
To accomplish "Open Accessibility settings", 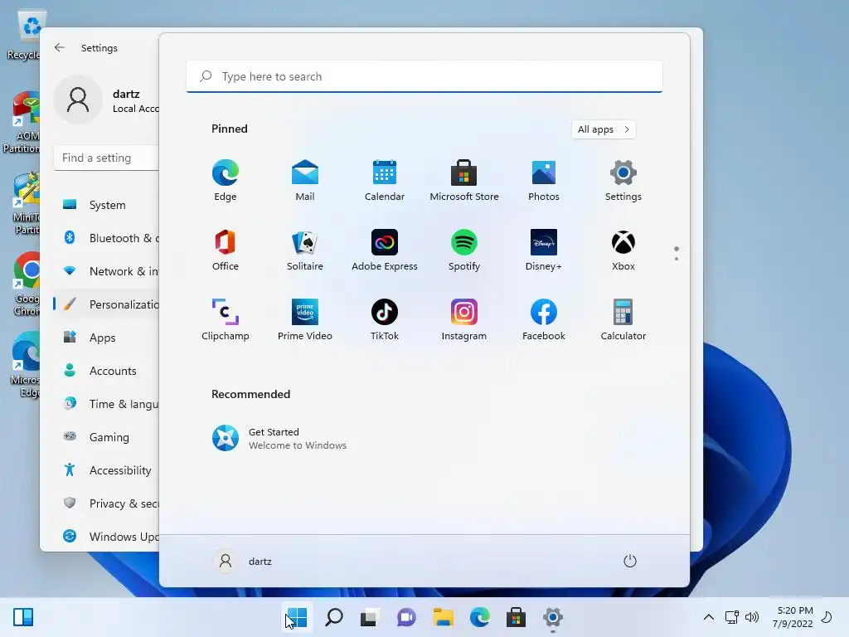I will coord(107,470).
